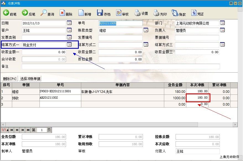
Task: Click the 前笔 previous record icon
Action: click(x=6, y=13)
